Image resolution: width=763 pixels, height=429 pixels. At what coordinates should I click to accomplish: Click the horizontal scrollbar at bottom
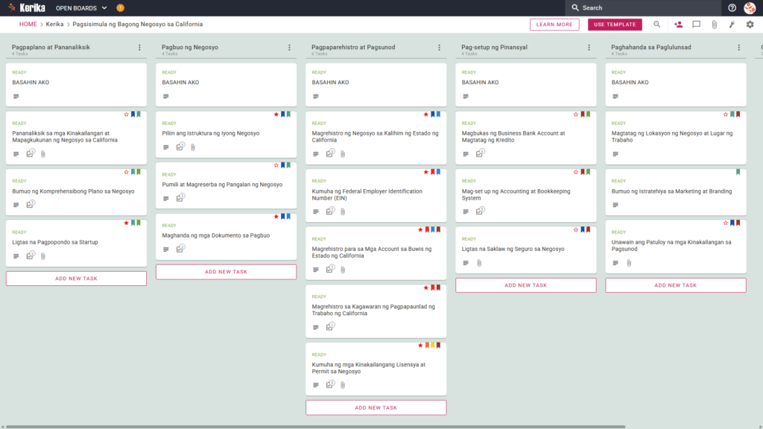(315, 427)
